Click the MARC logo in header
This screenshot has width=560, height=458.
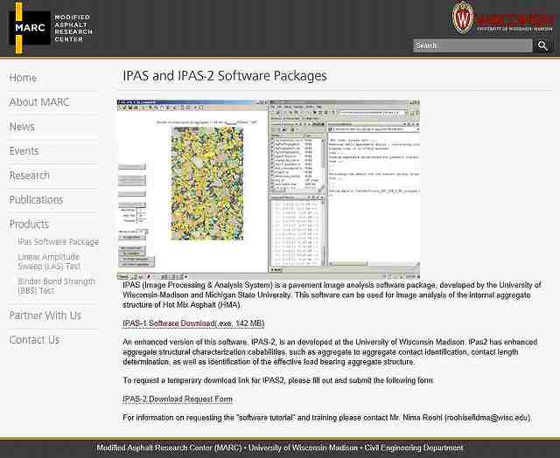[x=29, y=28]
